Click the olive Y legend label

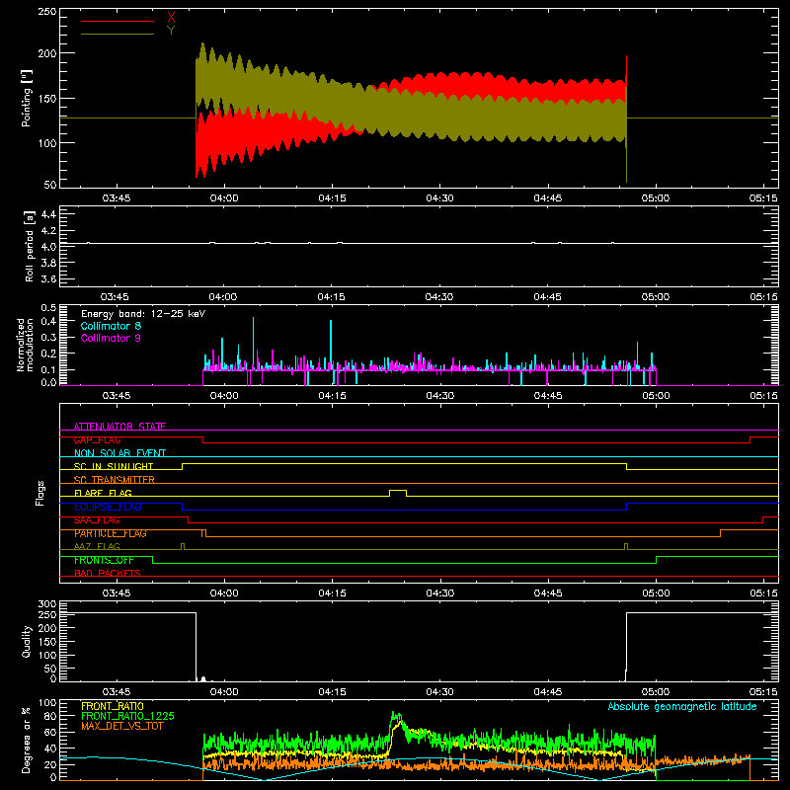(x=171, y=31)
